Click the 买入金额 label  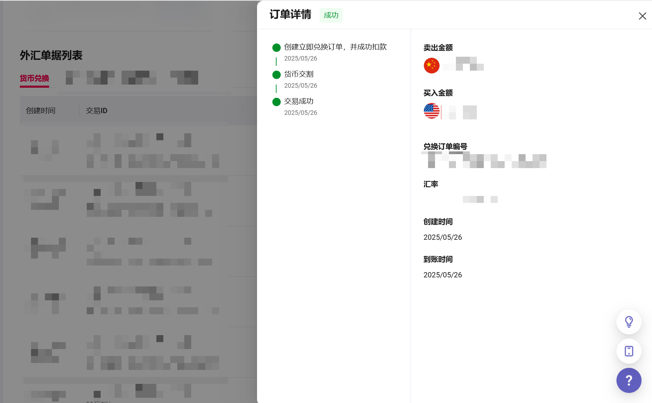point(438,93)
